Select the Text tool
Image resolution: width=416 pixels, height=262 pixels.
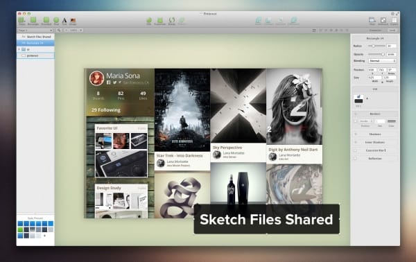tap(64, 20)
